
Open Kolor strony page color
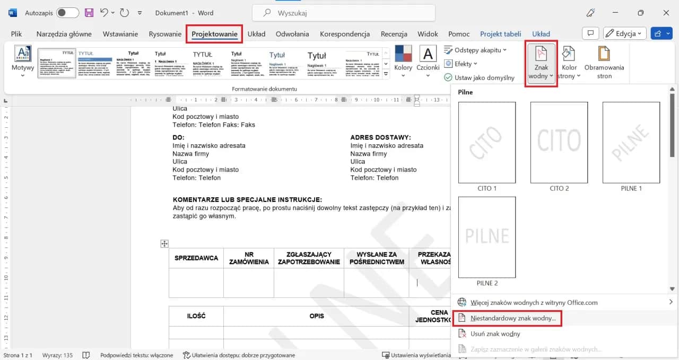(x=569, y=63)
